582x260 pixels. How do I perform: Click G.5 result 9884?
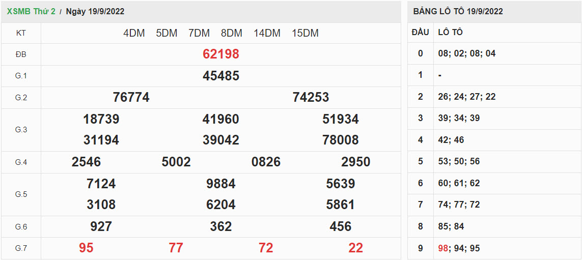[x=220, y=184]
